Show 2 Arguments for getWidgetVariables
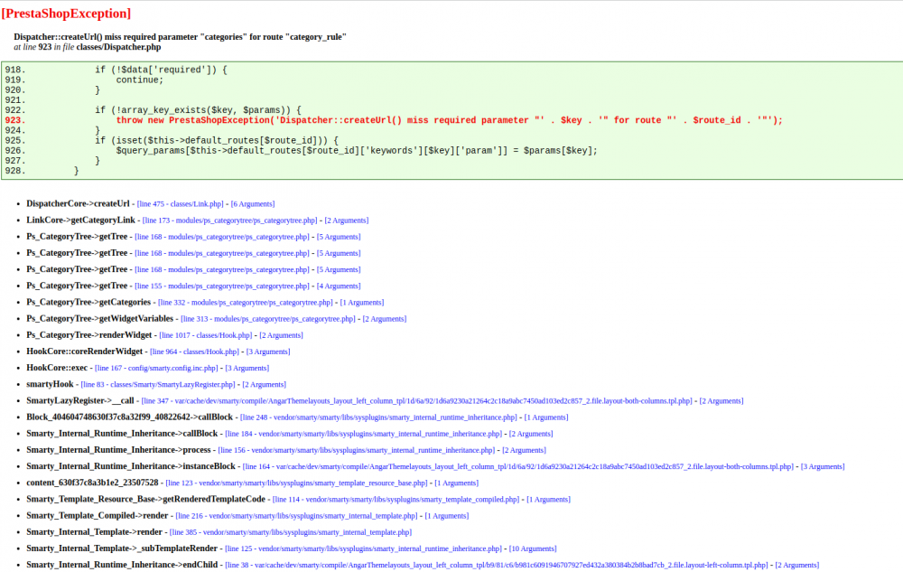Screen dimensions: 903x572 coord(385,319)
